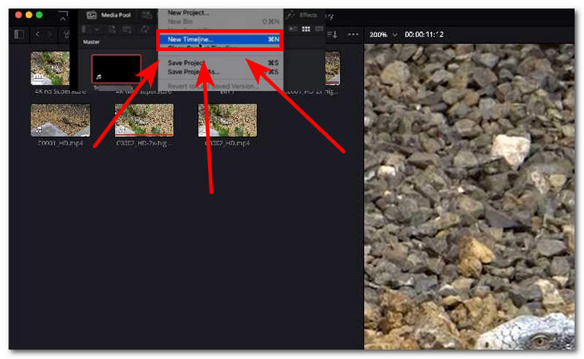This screenshot has height=359, width=584.
Task: Select the black timeline thumbnail with music note
Action: tap(116, 69)
